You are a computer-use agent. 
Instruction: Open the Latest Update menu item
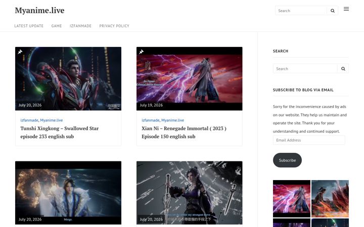(29, 26)
